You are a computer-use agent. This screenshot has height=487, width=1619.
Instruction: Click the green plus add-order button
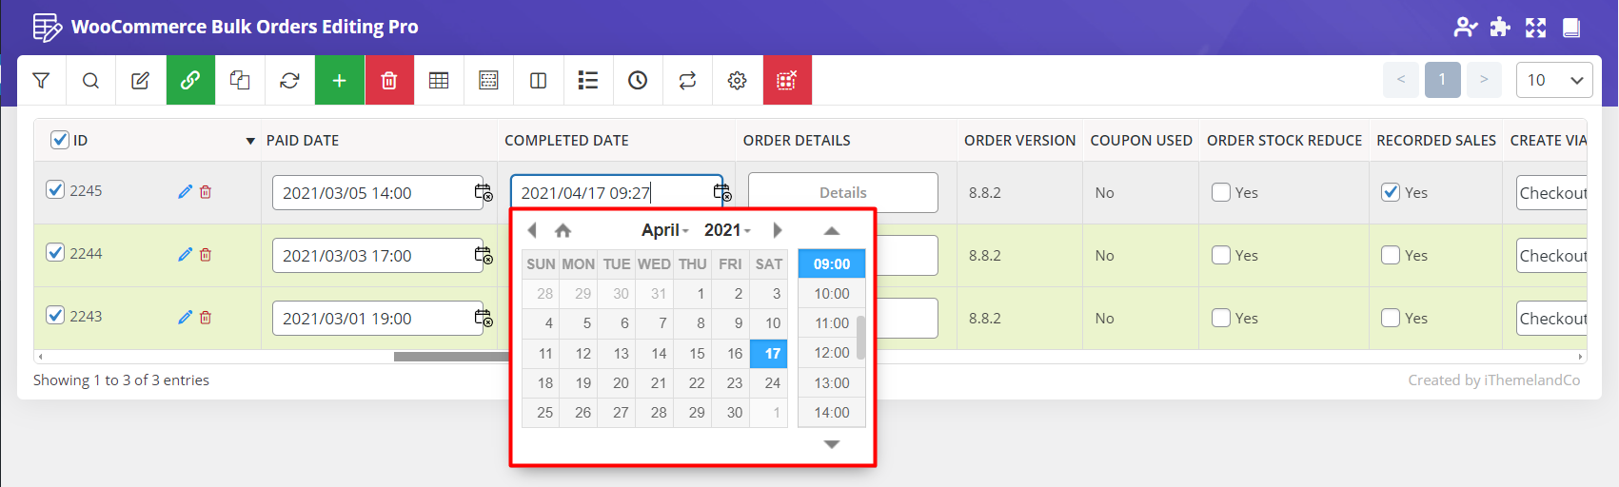pyautogui.click(x=339, y=81)
